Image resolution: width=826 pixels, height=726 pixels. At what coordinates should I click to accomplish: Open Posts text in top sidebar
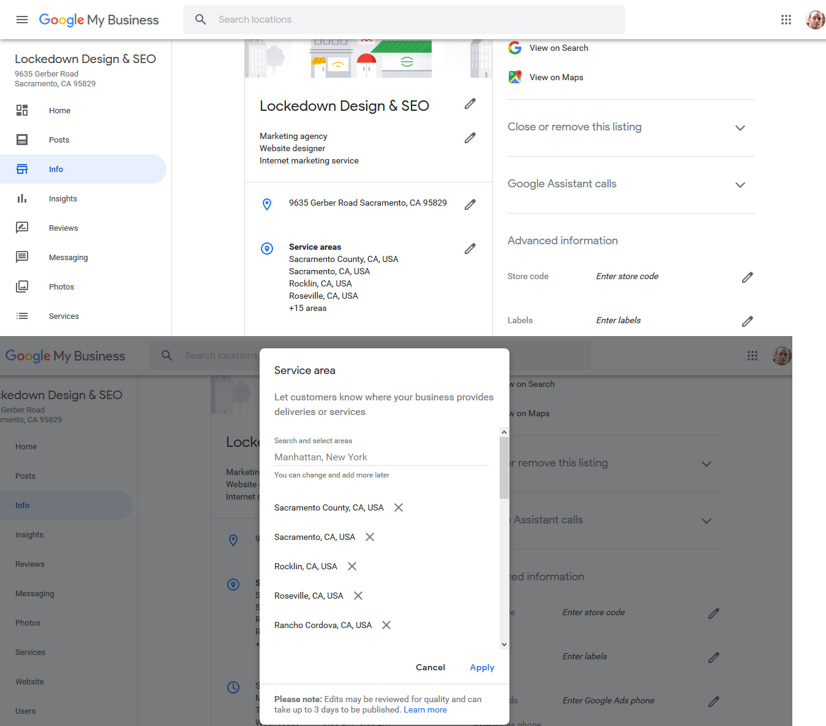pyautogui.click(x=59, y=140)
